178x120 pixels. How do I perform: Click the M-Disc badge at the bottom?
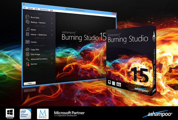pos(43,114)
